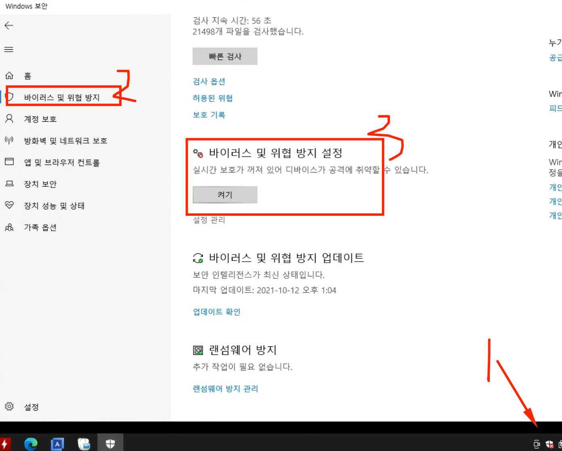This screenshot has width=562, height=451.
Task: Select 방화벽 및 네트워크 보호
Action: tap(65, 141)
